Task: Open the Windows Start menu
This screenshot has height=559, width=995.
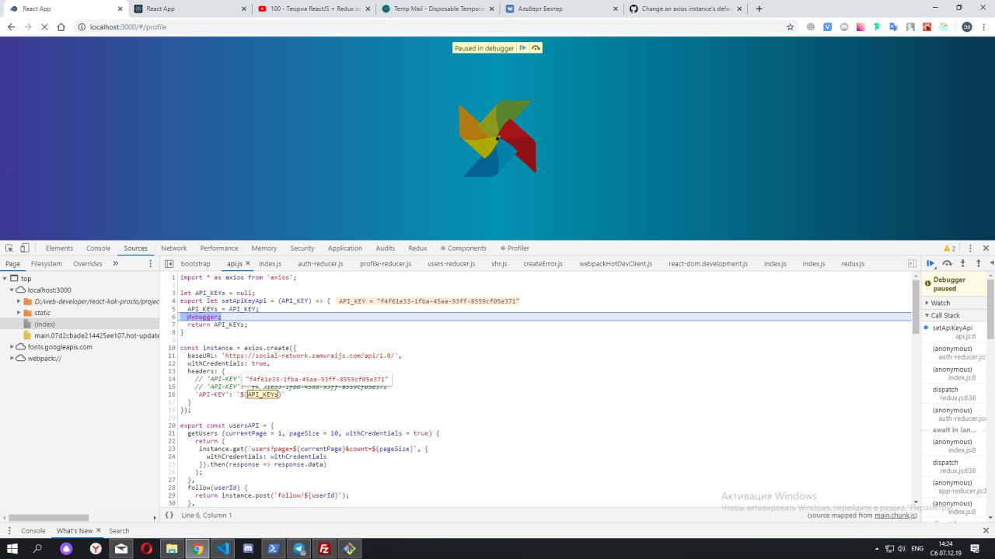Action: coord(12,548)
